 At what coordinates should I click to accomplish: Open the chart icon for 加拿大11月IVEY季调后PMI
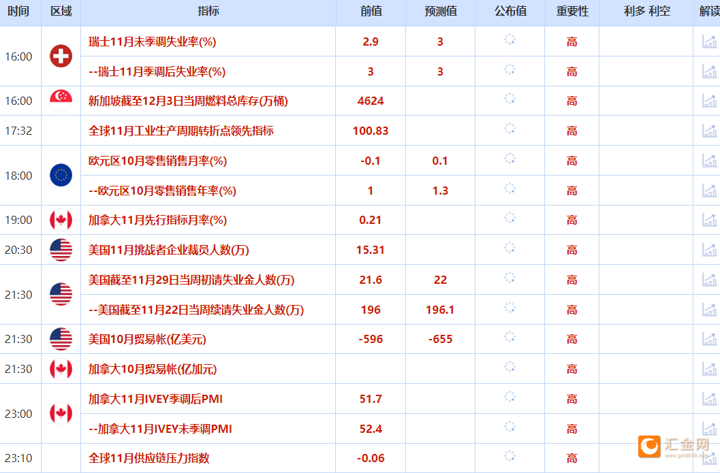710,399
